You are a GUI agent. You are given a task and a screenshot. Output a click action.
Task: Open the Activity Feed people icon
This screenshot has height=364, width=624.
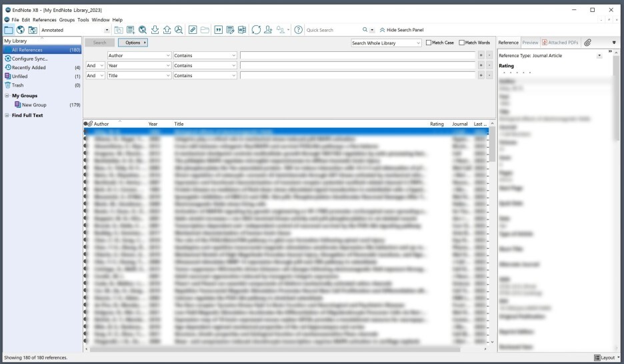(x=281, y=30)
